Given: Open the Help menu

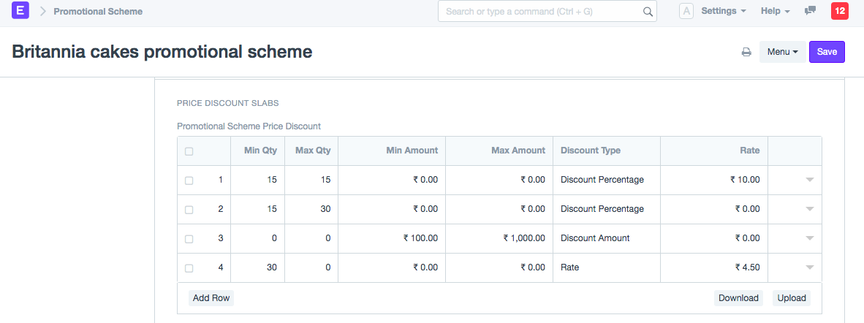Looking at the screenshot, I should (x=775, y=11).
